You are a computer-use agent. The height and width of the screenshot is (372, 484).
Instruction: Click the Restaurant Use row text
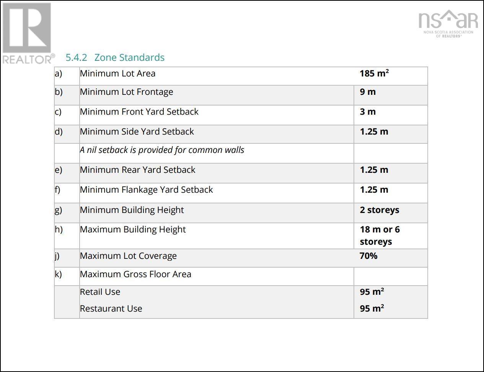tap(111, 309)
